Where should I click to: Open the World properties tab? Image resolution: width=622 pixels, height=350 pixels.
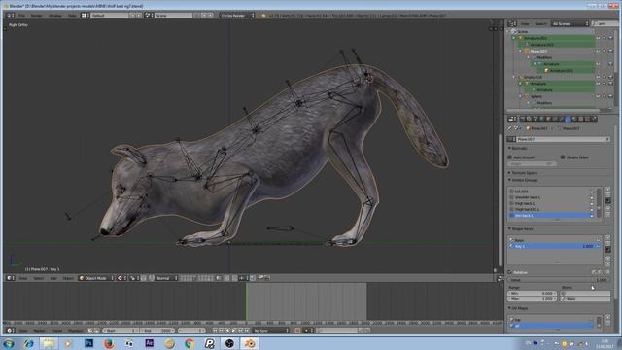point(541,119)
